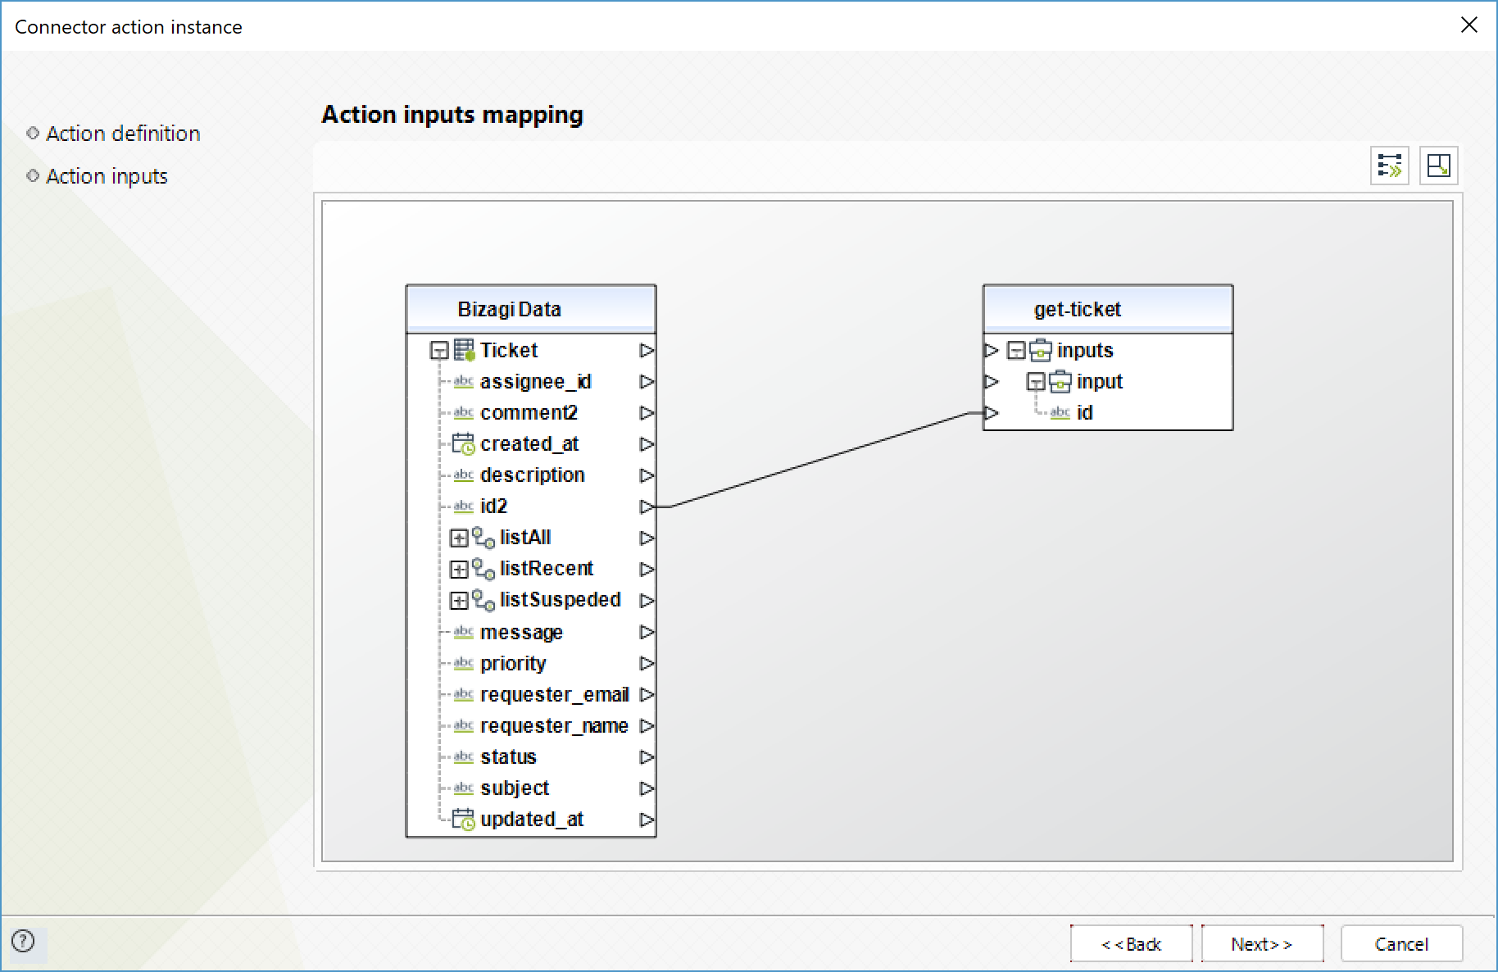The image size is (1498, 972).
Task: Click the output arrow next to message
Action: click(647, 632)
